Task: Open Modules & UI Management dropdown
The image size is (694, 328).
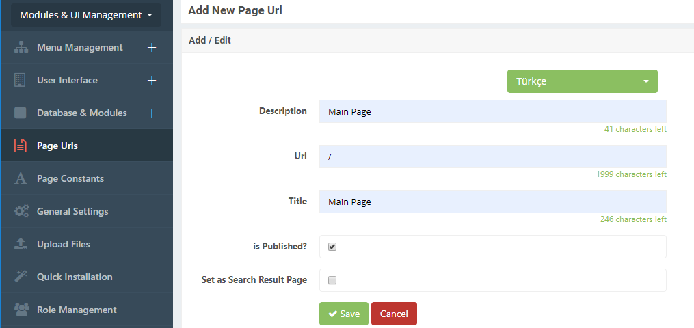Action: point(86,15)
